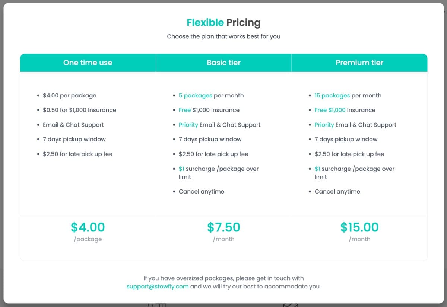Click 'Free $1,000' in Premium tier list
This screenshot has width=447, height=307.
[330, 110]
